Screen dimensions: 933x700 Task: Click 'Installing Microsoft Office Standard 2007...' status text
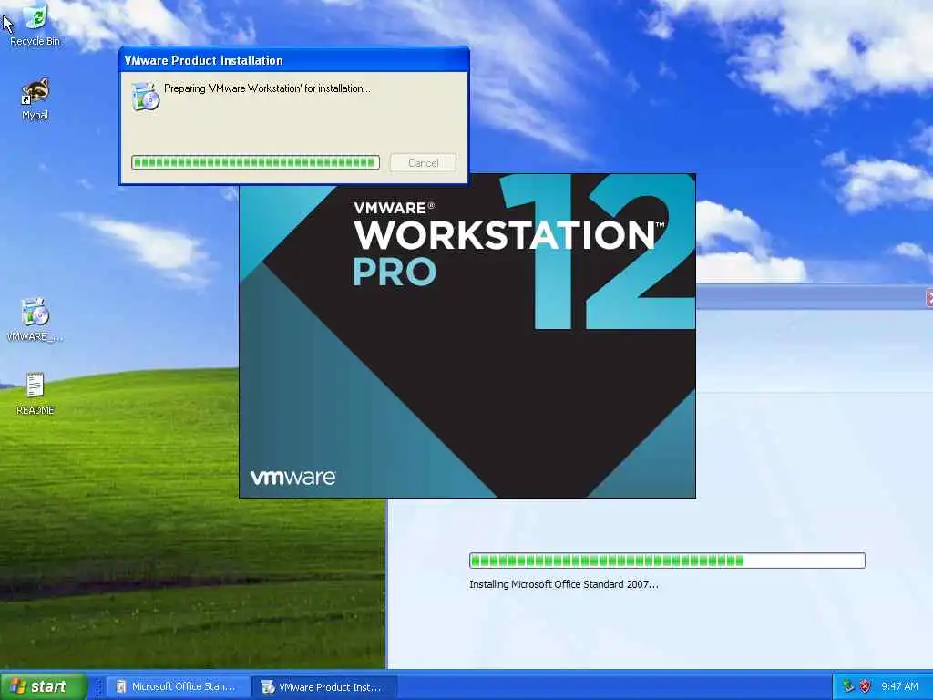tap(563, 584)
